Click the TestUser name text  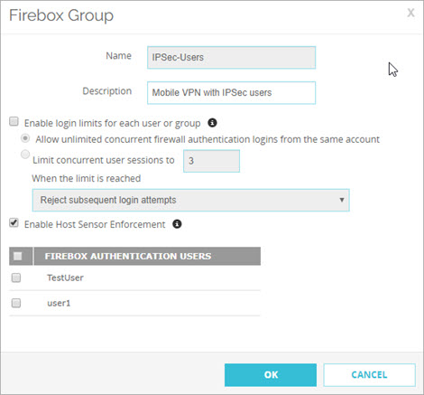coord(65,277)
